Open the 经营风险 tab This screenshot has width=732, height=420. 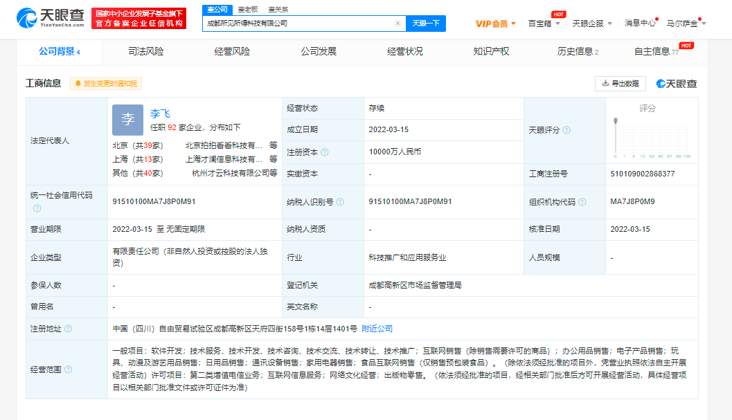[x=232, y=51]
